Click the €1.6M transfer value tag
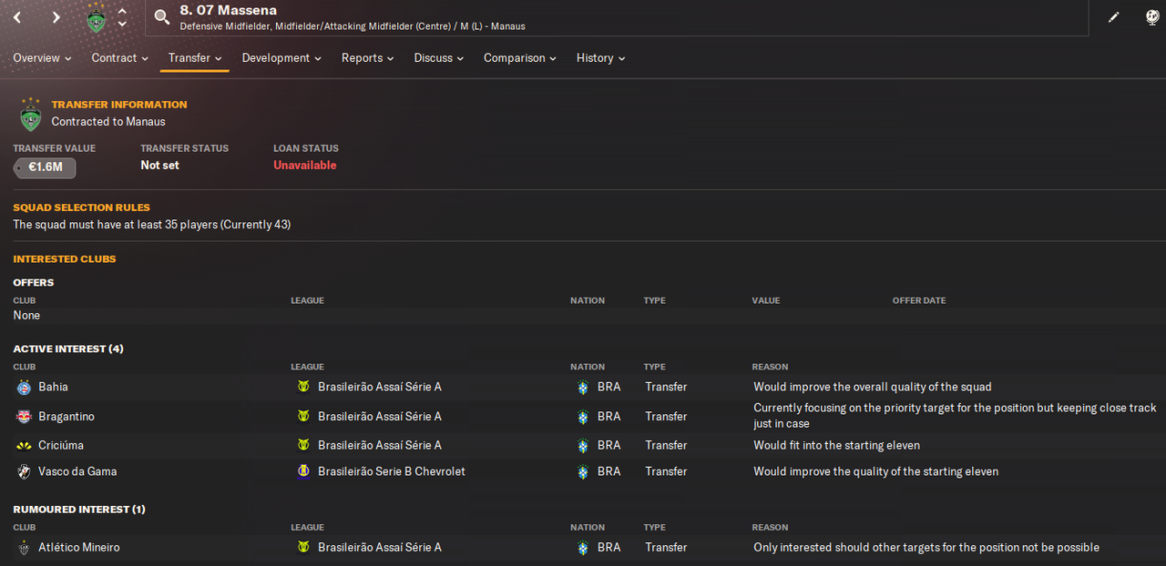The height and width of the screenshot is (566, 1166). [46, 167]
